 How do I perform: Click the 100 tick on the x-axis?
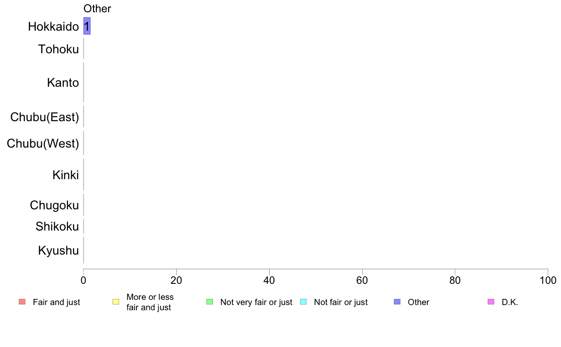548,280
